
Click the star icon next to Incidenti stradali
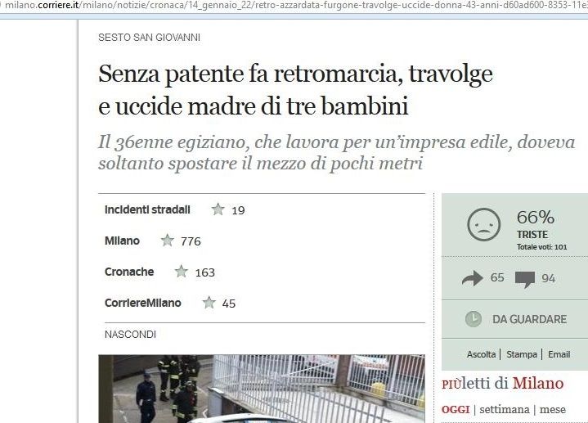coord(218,209)
